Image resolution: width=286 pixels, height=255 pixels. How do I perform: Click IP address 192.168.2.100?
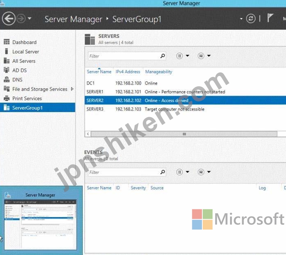(x=128, y=83)
